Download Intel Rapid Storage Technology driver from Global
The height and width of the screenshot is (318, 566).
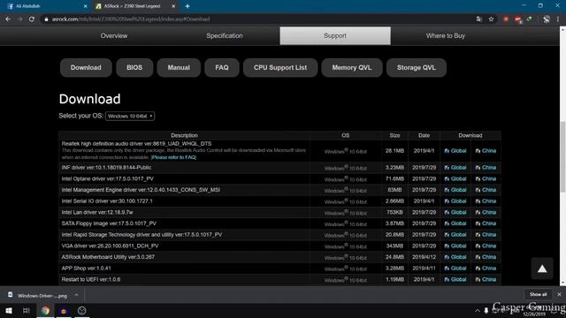coord(455,235)
